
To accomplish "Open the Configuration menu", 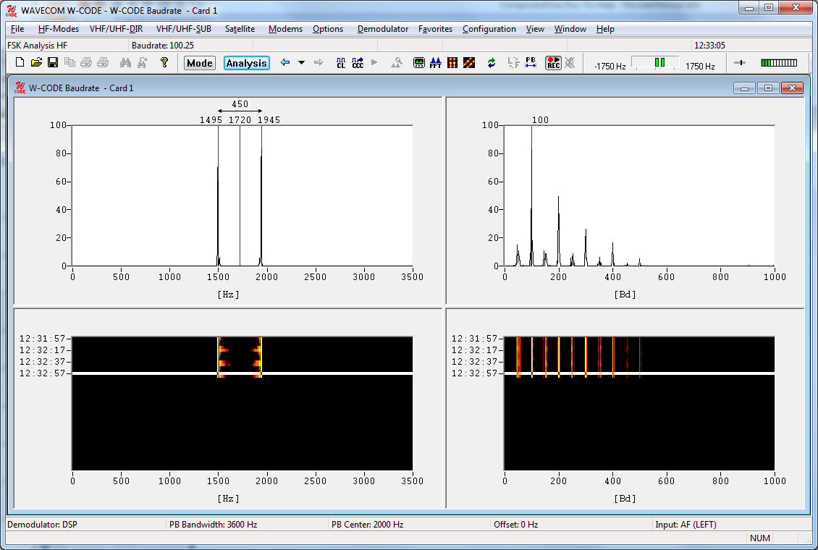I will 489,29.
